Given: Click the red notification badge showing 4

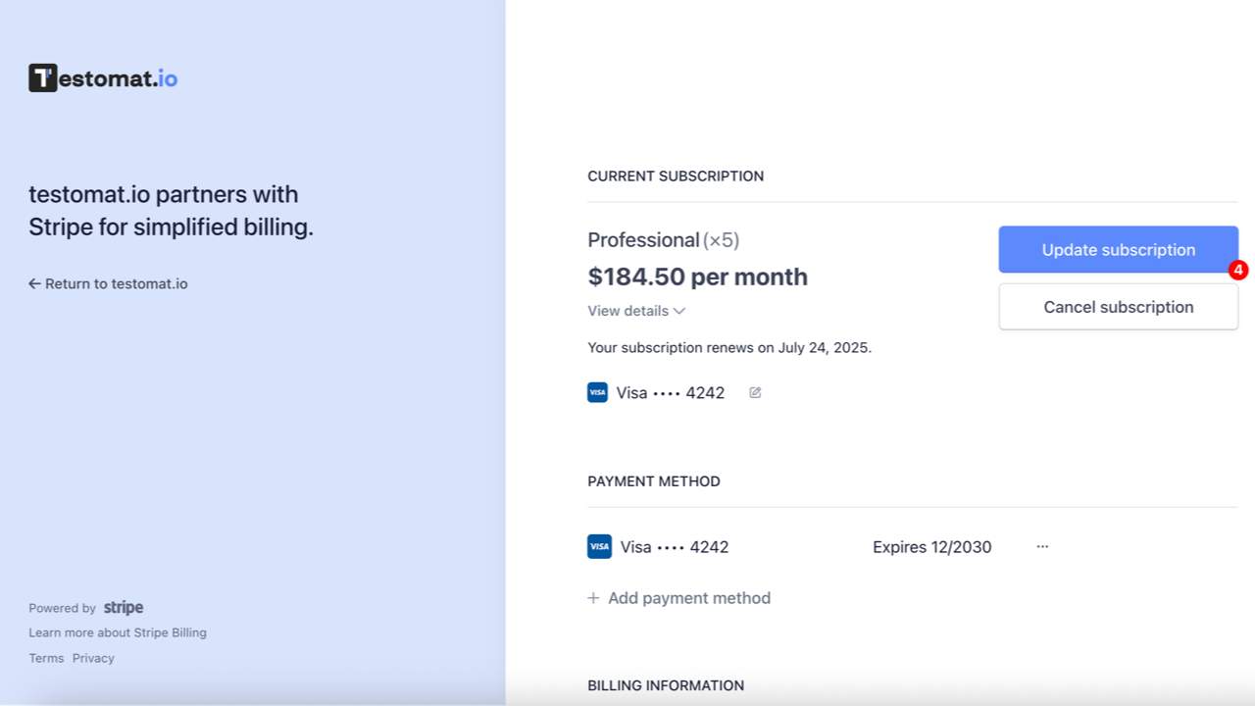Looking at the screenshot, I should 1237,271.
